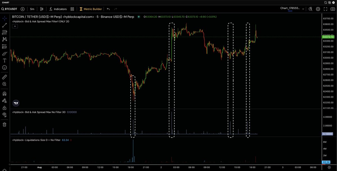The height and width of the screenshot is (171, 337).
Task: Toggle hide all drawings eye icon
Action: point(4,115)
